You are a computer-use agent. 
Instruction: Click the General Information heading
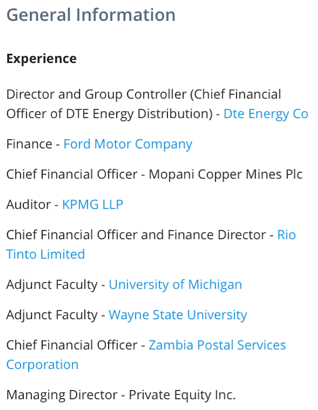(x=91, y=15)
